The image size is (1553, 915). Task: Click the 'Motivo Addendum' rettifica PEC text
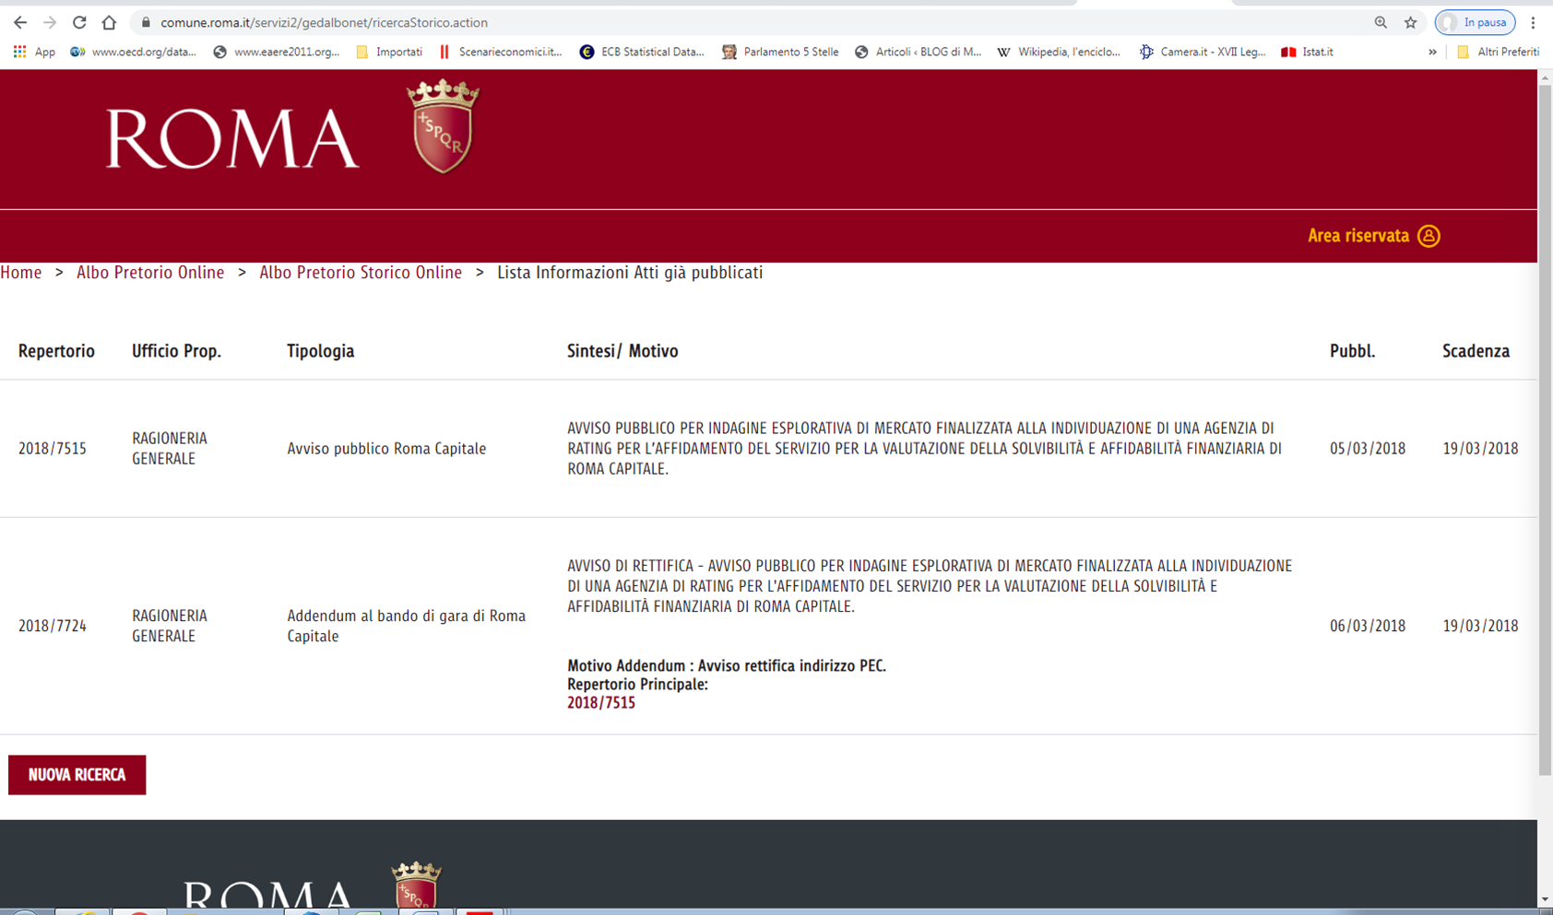727,666
